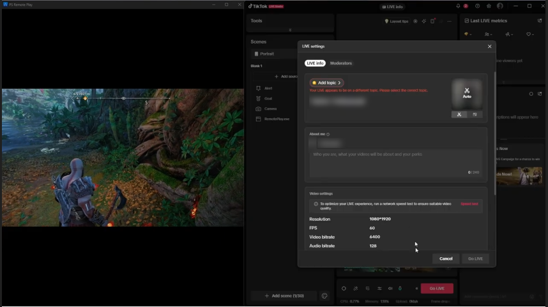548x307 pixels.
Task: Click the Cancel button
Action: (446, 258)
